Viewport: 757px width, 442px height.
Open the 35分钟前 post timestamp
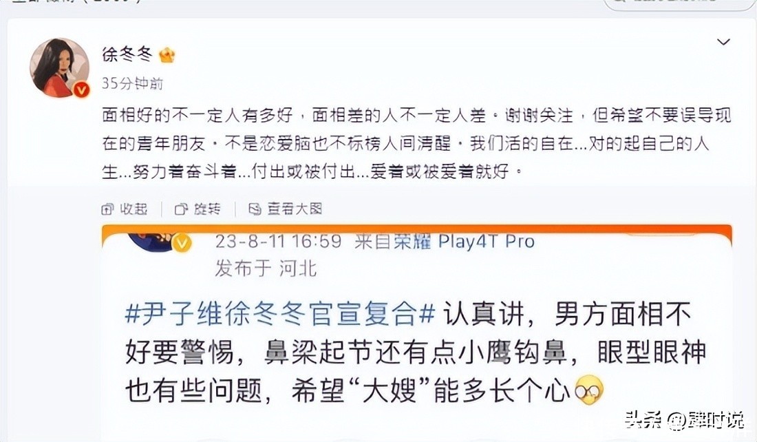coord(132,83)
